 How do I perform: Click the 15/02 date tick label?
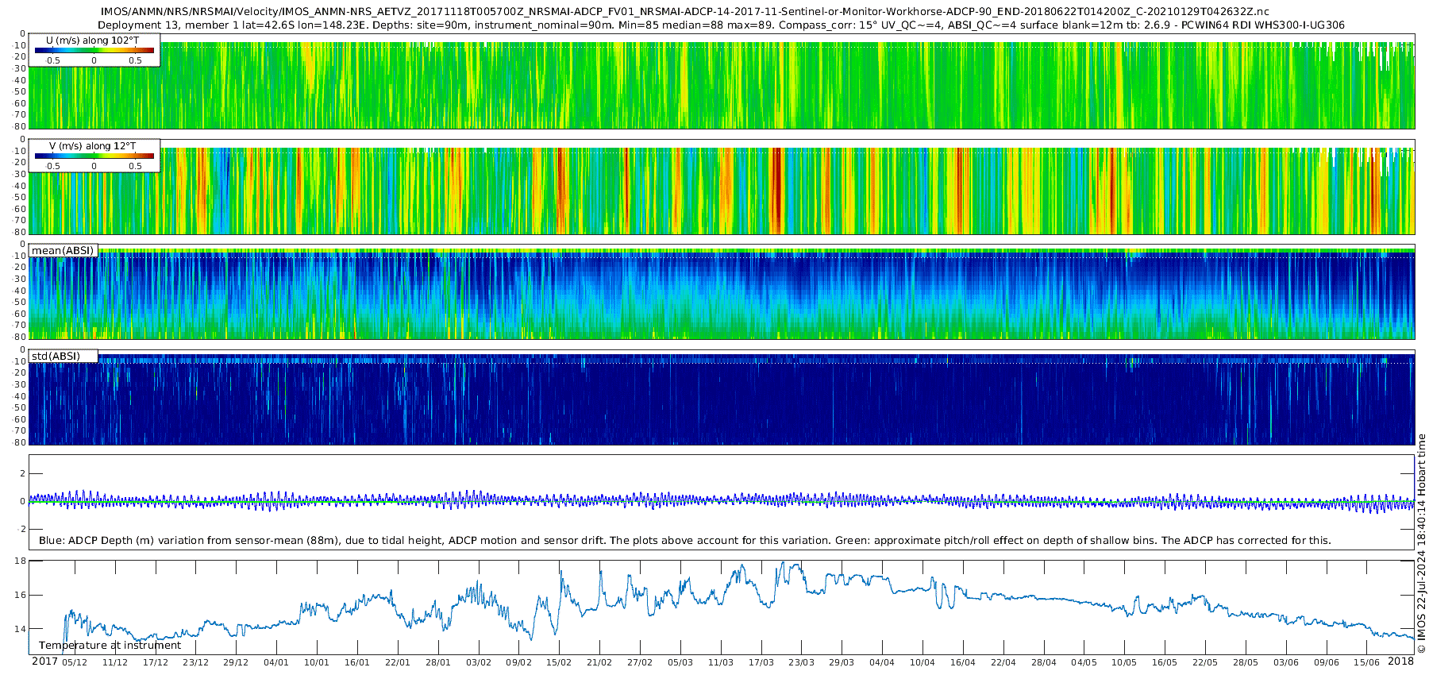click(559, 662)
